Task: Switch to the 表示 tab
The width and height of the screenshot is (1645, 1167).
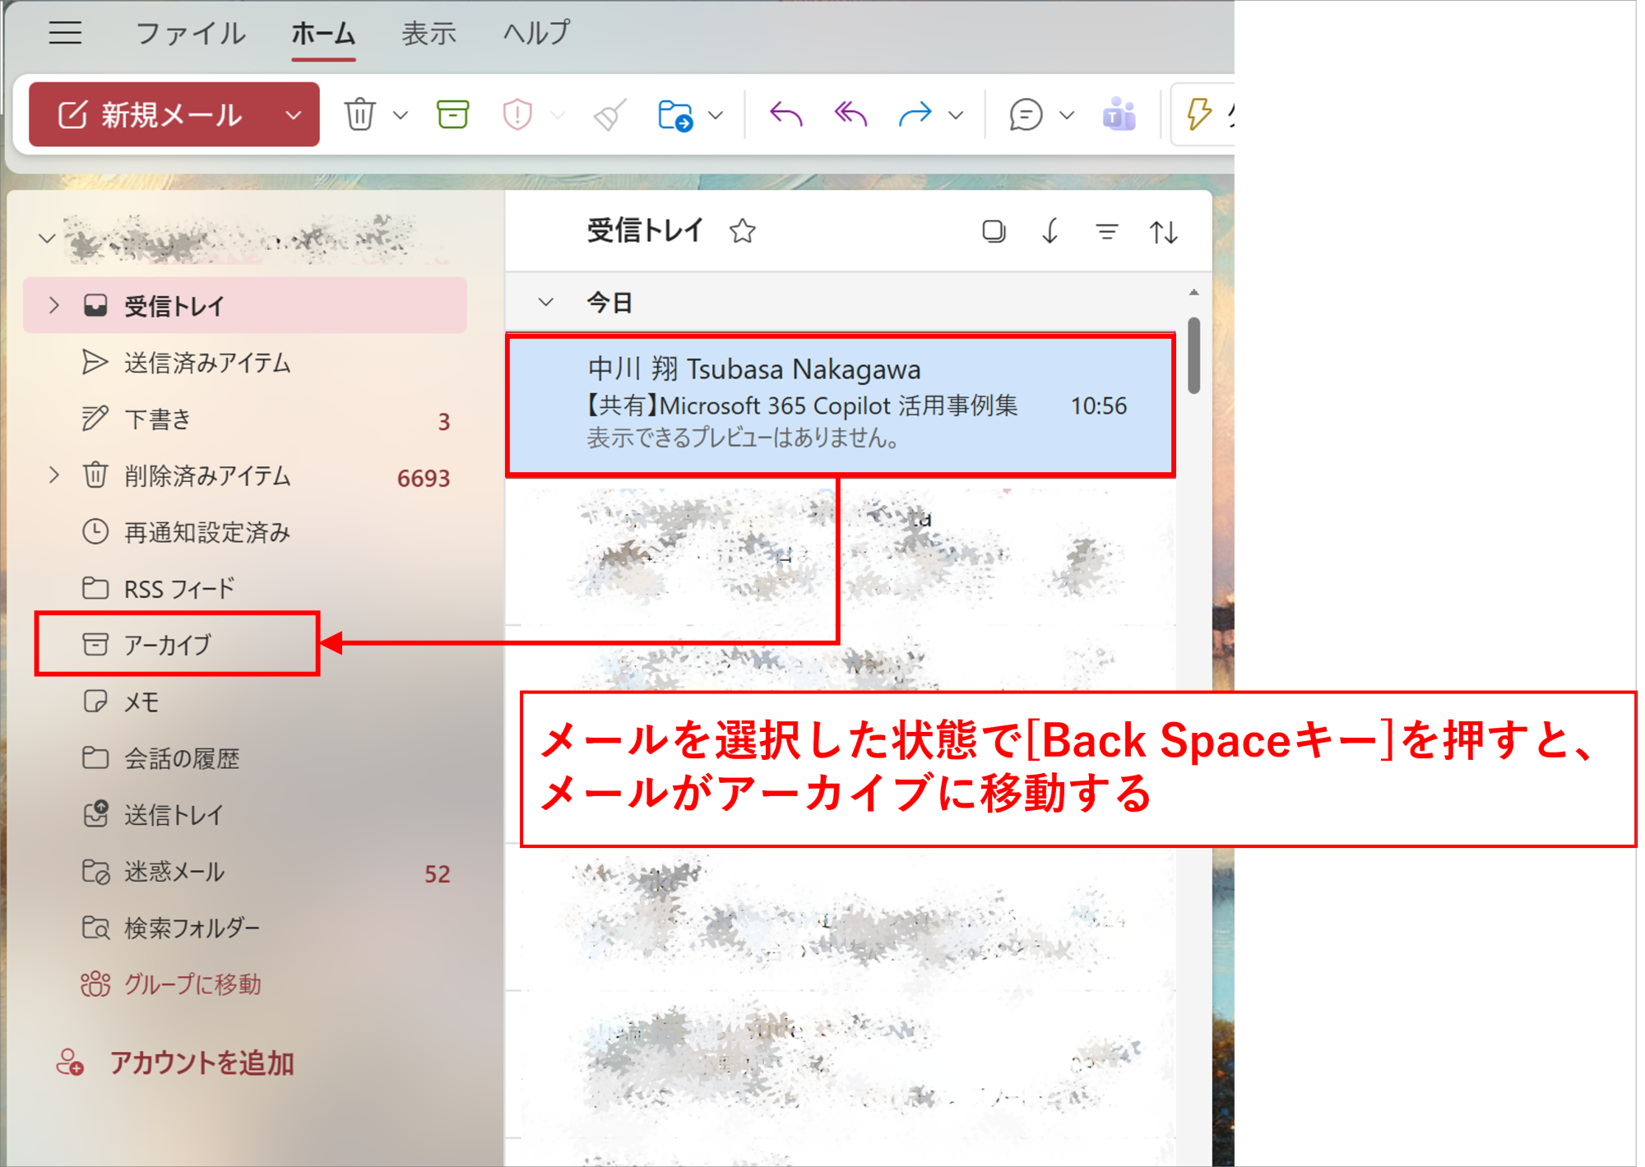Action: pyautogui.click(x=428, y=33)
